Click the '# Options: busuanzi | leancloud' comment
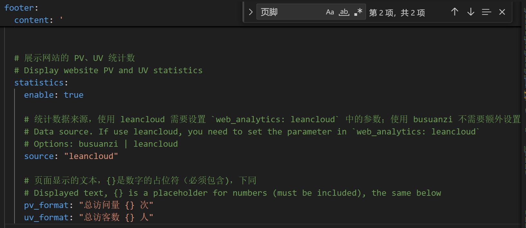The width and height of the screenshot is (526, 228). point(101,144)
